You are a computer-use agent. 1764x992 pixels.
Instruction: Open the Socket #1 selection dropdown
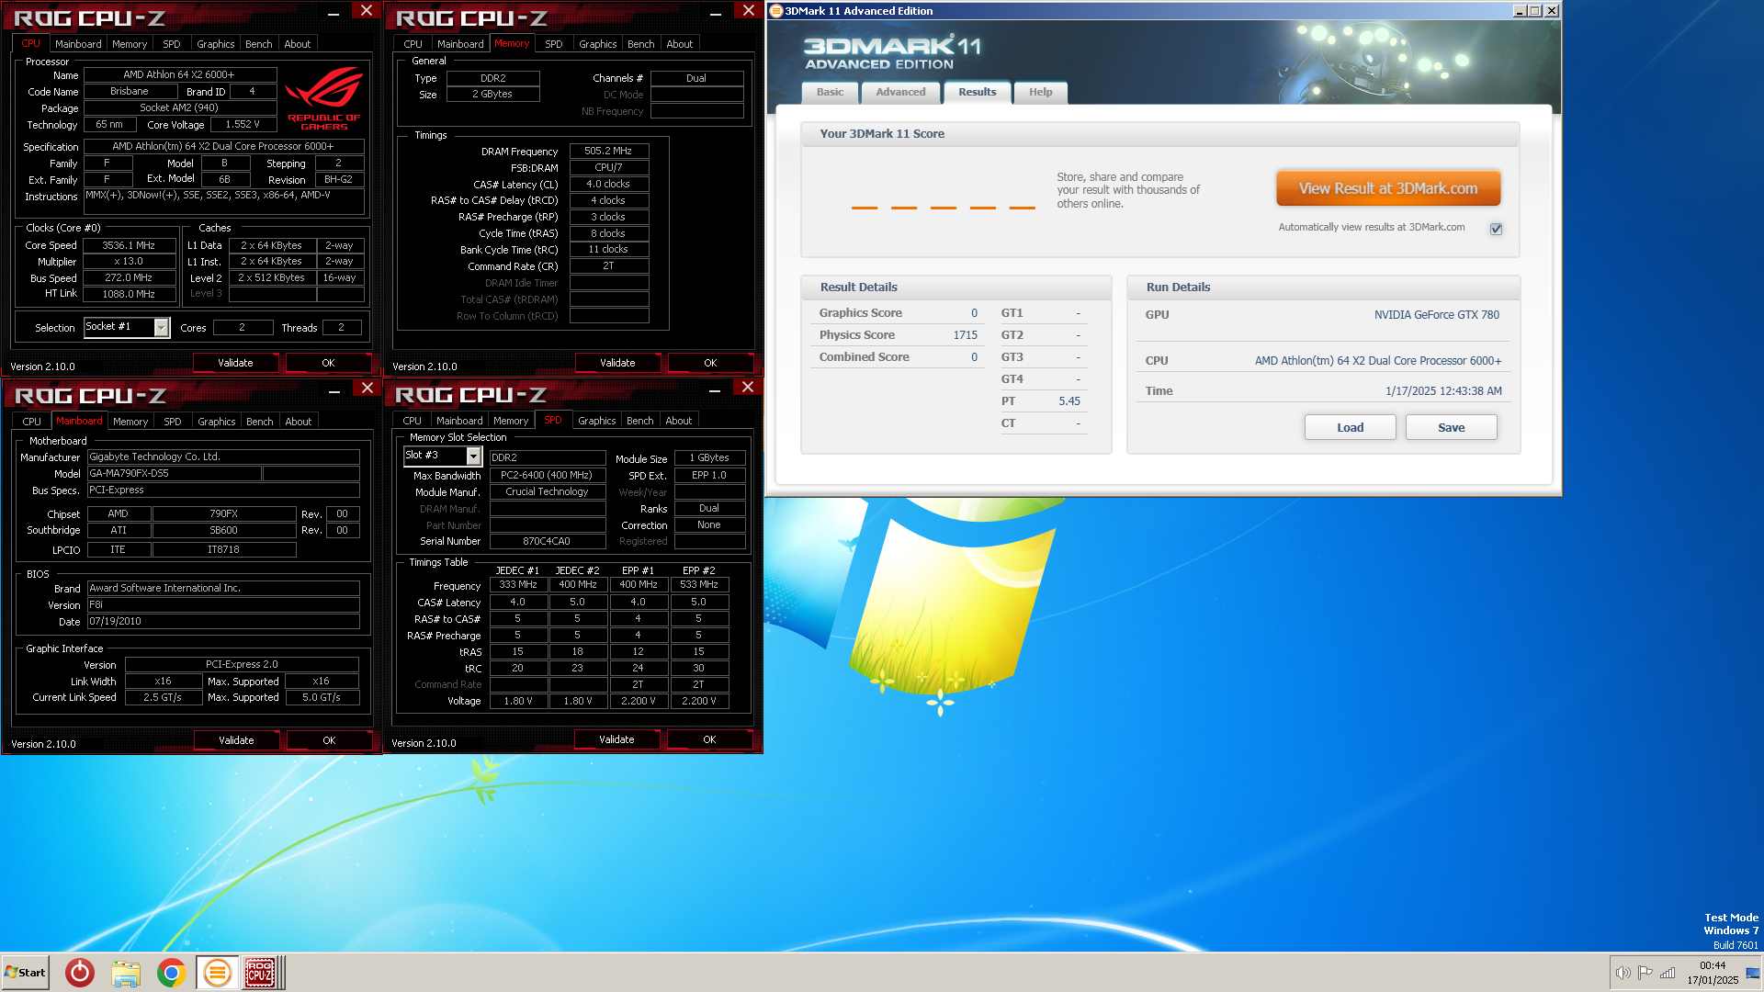pyautogui.click(x=162, y=327)
